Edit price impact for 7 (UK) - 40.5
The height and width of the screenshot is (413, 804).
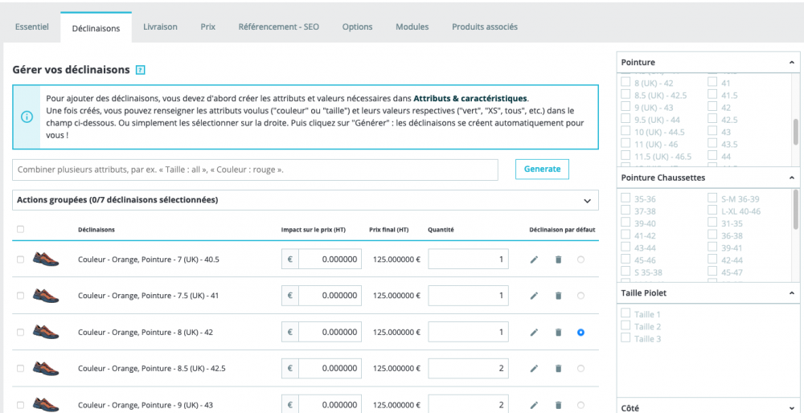pyautogui.click(x=330, y=260)
